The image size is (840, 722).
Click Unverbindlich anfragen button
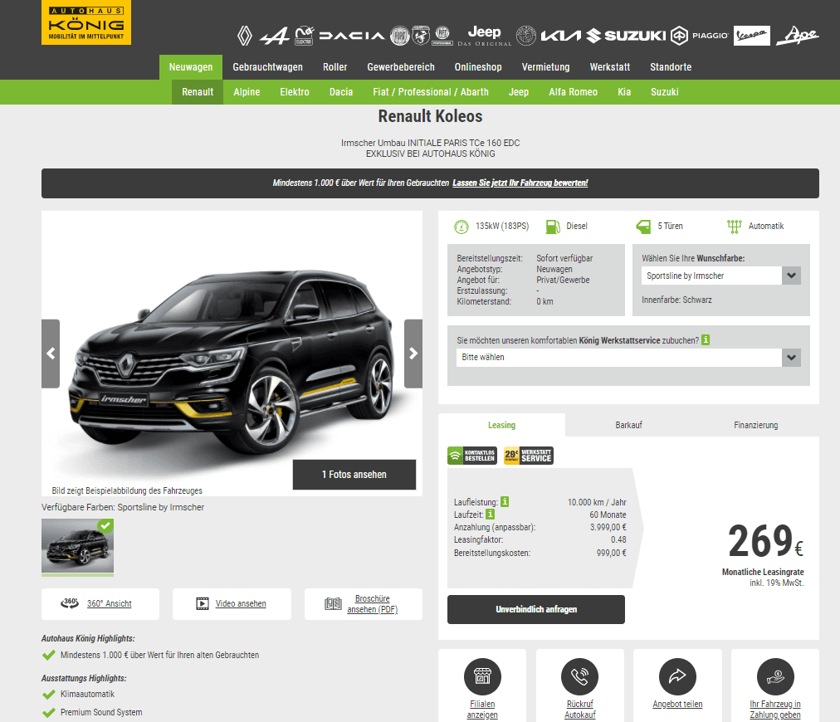coord(535,609)
